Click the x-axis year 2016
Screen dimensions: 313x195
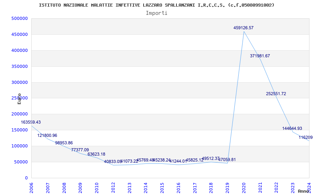(179, 188)
